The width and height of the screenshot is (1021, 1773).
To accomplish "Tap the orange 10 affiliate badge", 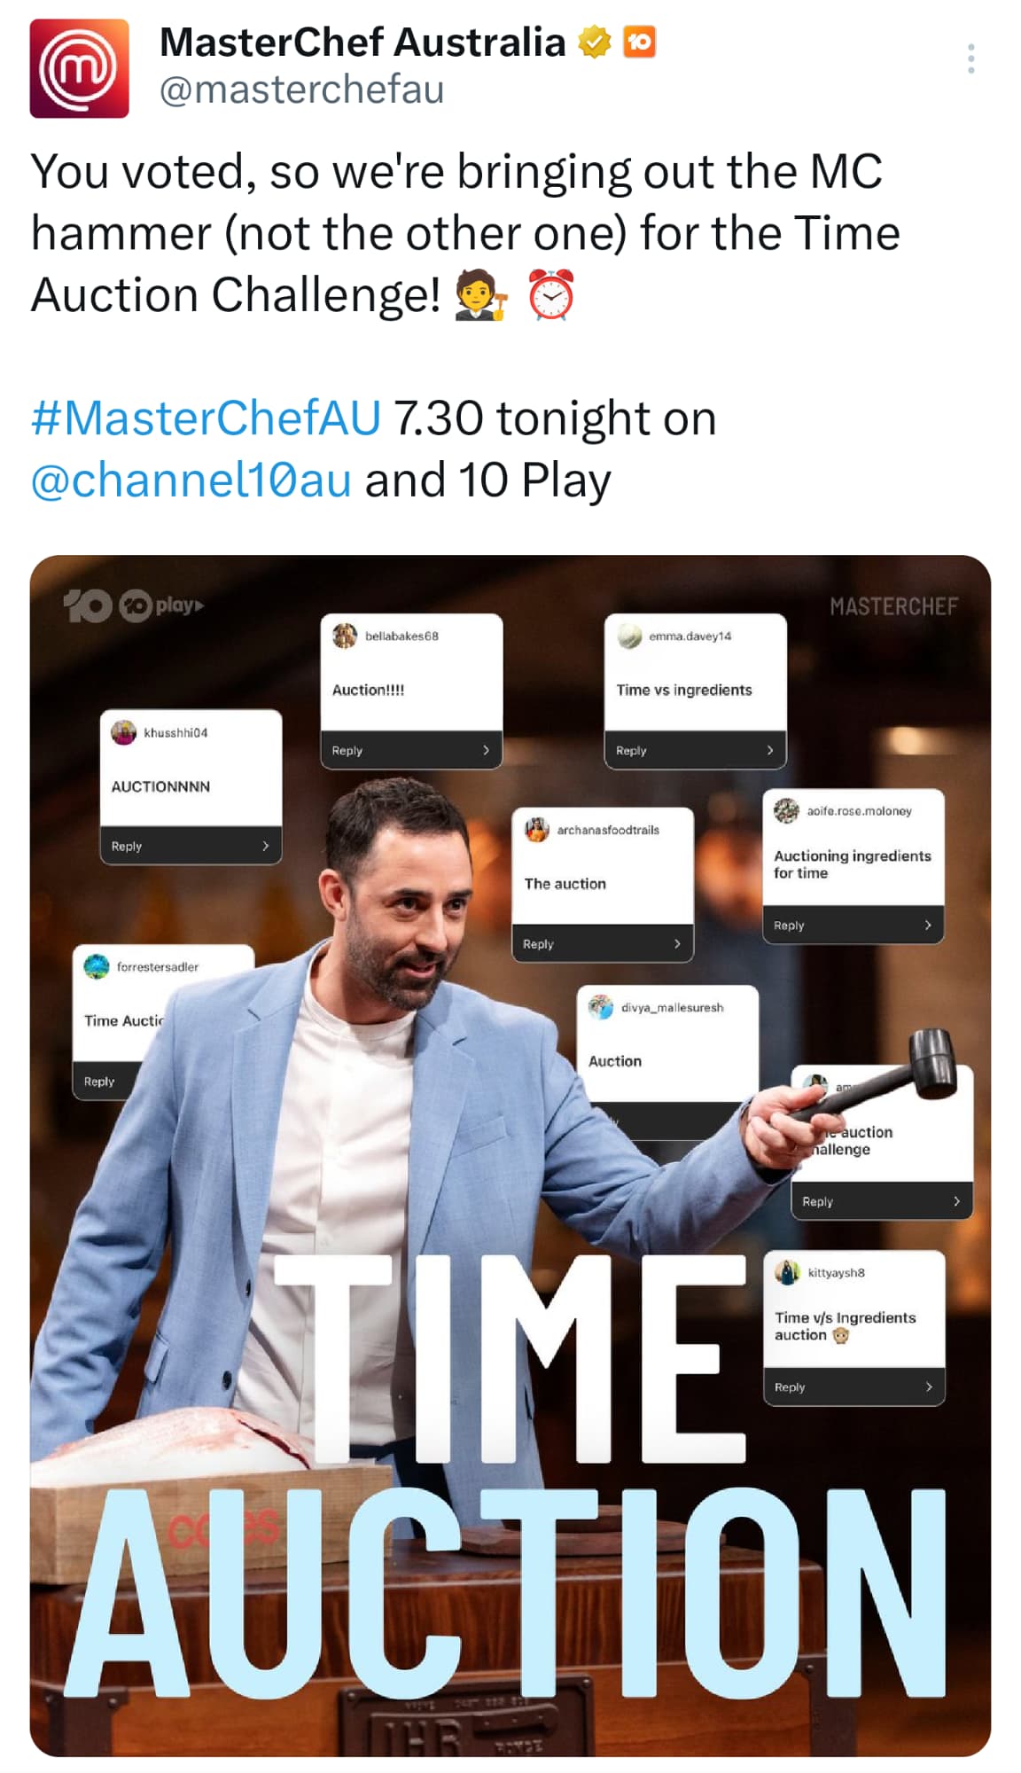I will tap(639, 42).
